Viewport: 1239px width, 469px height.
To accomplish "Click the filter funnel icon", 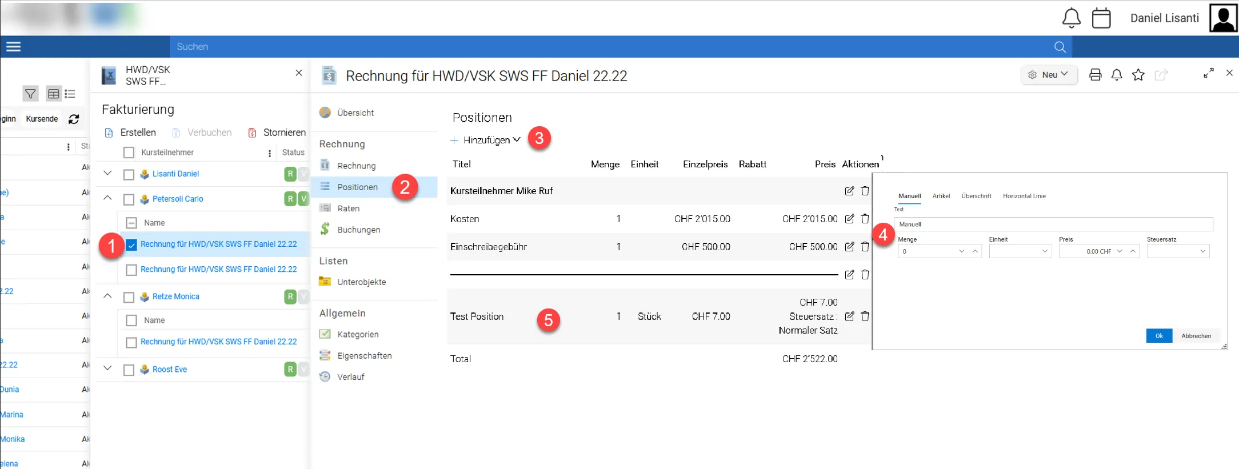I will (x=30, y=94).
